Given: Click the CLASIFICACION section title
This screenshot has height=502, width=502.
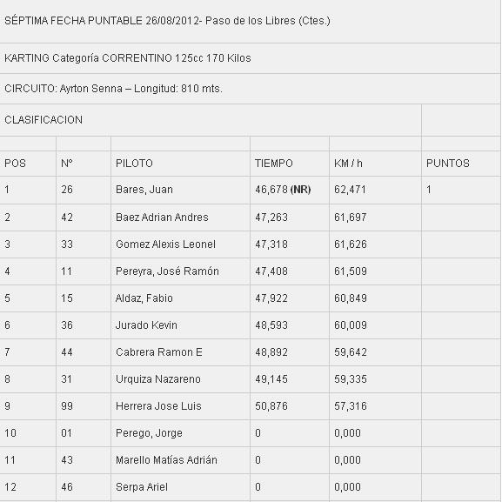Looking at the screenshot, I should point(44,120).
